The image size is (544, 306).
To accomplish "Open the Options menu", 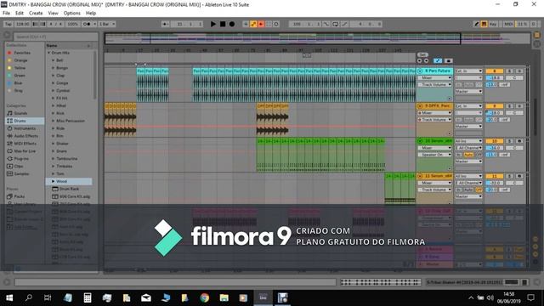I will point(71,13).
